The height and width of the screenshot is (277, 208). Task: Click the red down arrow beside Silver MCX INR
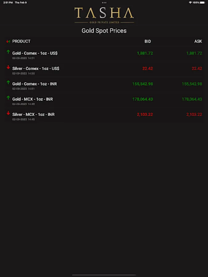[x=8, y=113]
